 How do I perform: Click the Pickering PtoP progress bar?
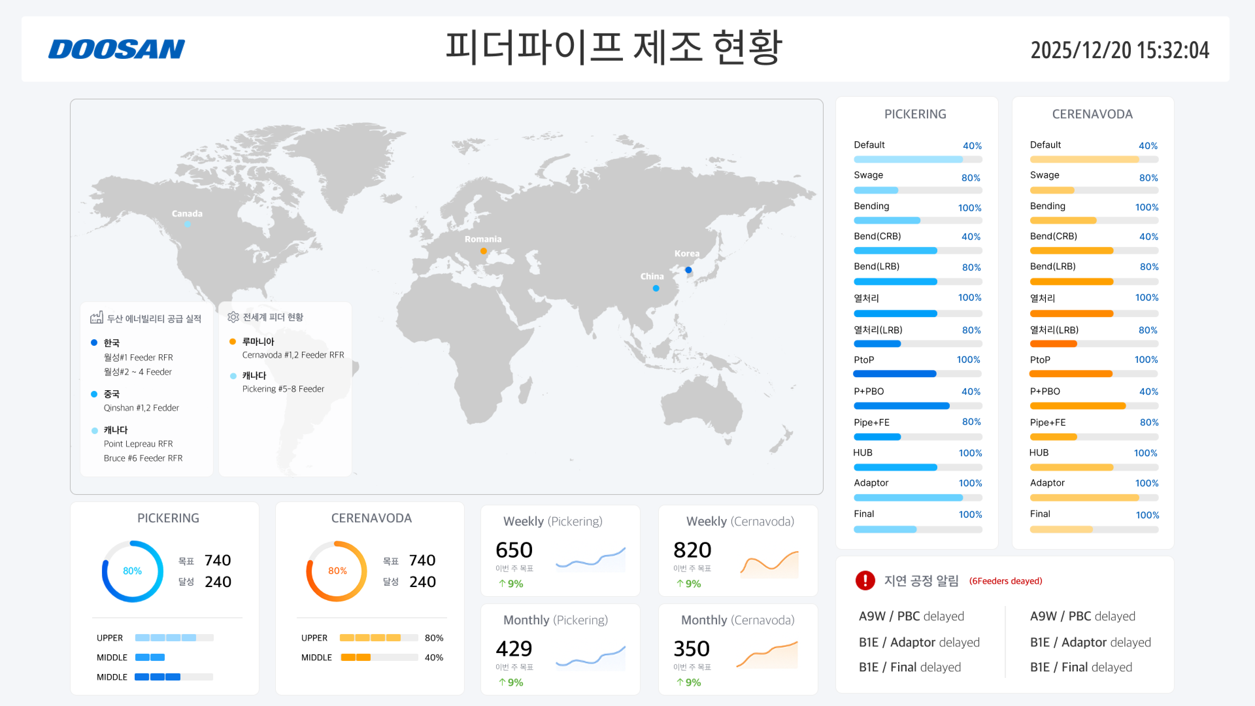click(x=917, y=374)
